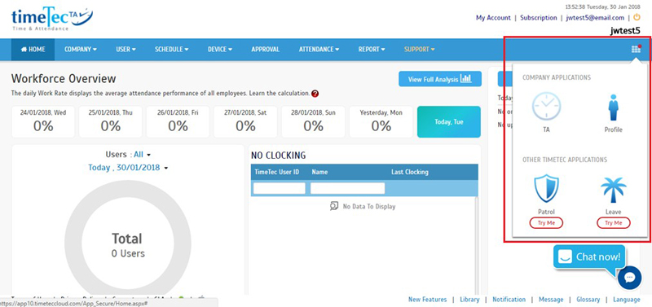Open the APPROVAL menu item
This screenshot has width=652, height=307.
pyautogui.click(x=266, y=49)
